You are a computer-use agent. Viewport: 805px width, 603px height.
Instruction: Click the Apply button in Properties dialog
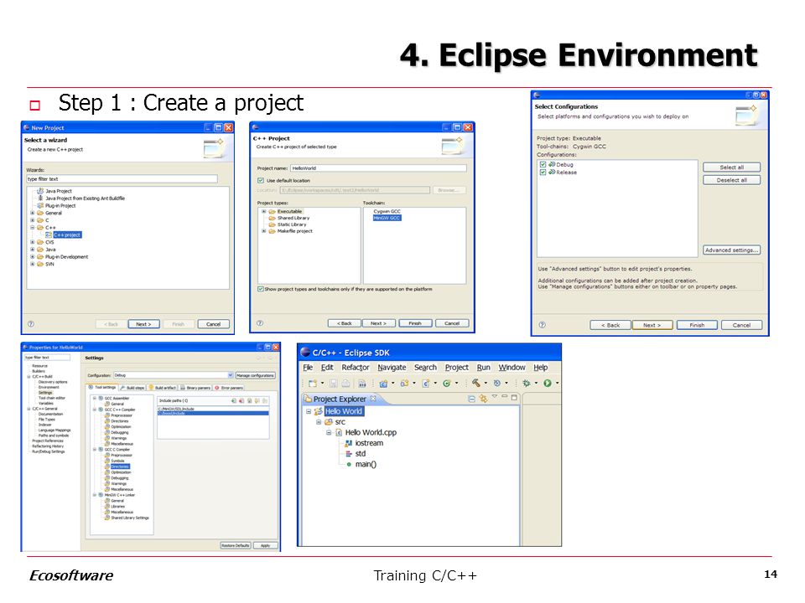click(266, 545)
